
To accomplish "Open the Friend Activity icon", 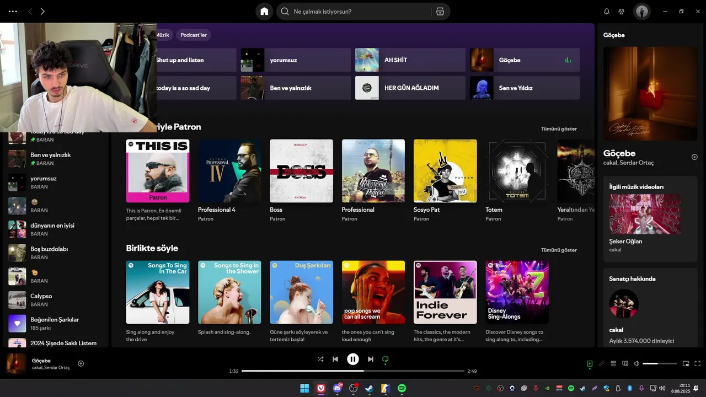I will 622,12.
